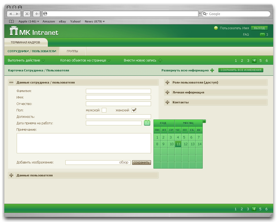This screenshot has height=222, width=277.
Task: Expand Роли пользователя (доступ) section
Action: click(x=167, y=82)
